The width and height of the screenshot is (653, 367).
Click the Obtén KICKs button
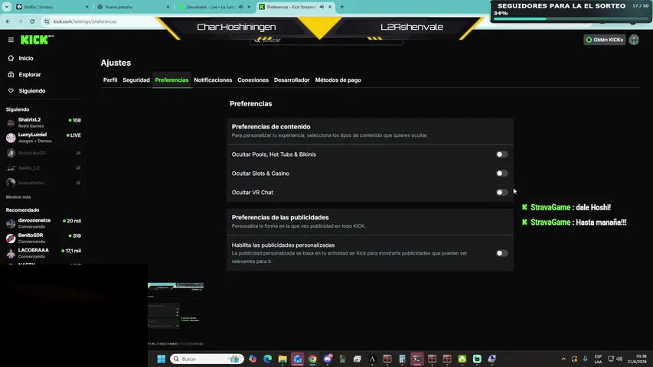pyautogui.click(x=604, y=40)
